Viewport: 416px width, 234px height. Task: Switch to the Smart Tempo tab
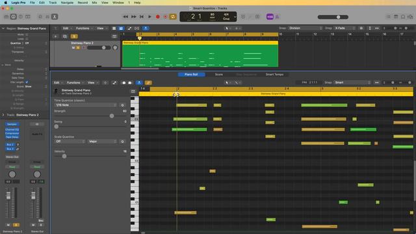point(274,75)
